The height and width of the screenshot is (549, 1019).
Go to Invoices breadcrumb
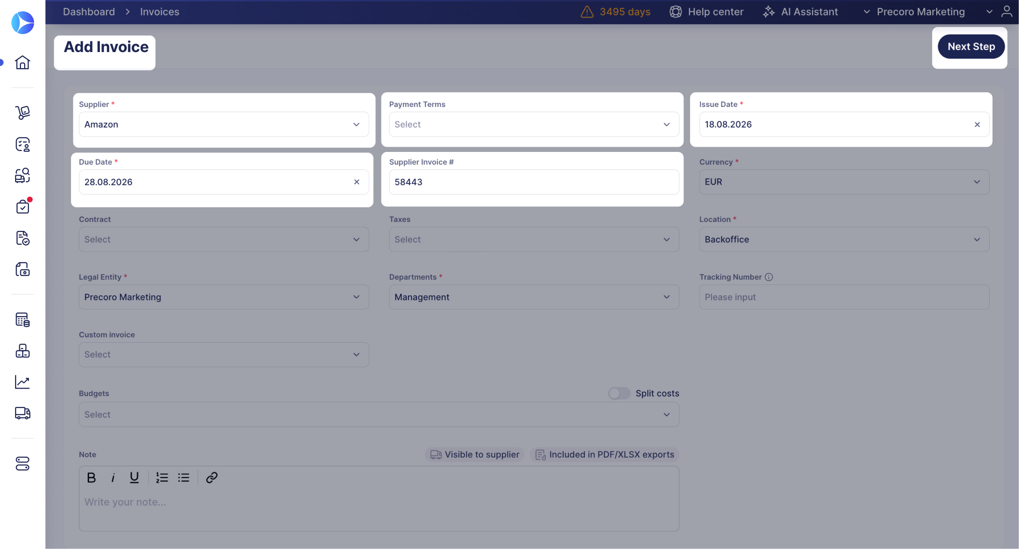(x=159, y=12)
